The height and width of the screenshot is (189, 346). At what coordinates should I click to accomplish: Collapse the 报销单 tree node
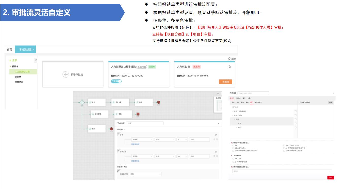(x=10, y=66)
